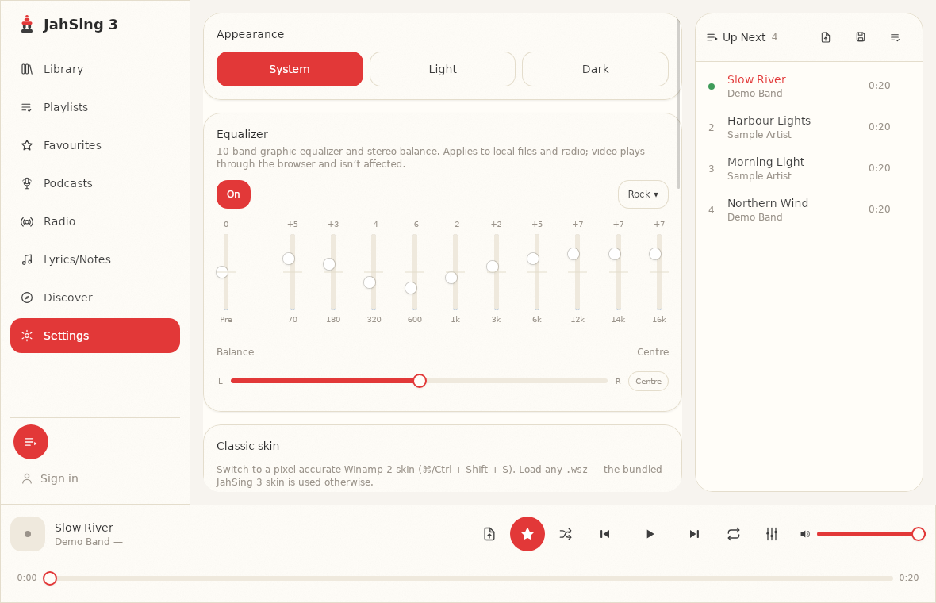936x603 pixels.
Task: Mute audio with the speaker icon
Action: click(805, 534)
